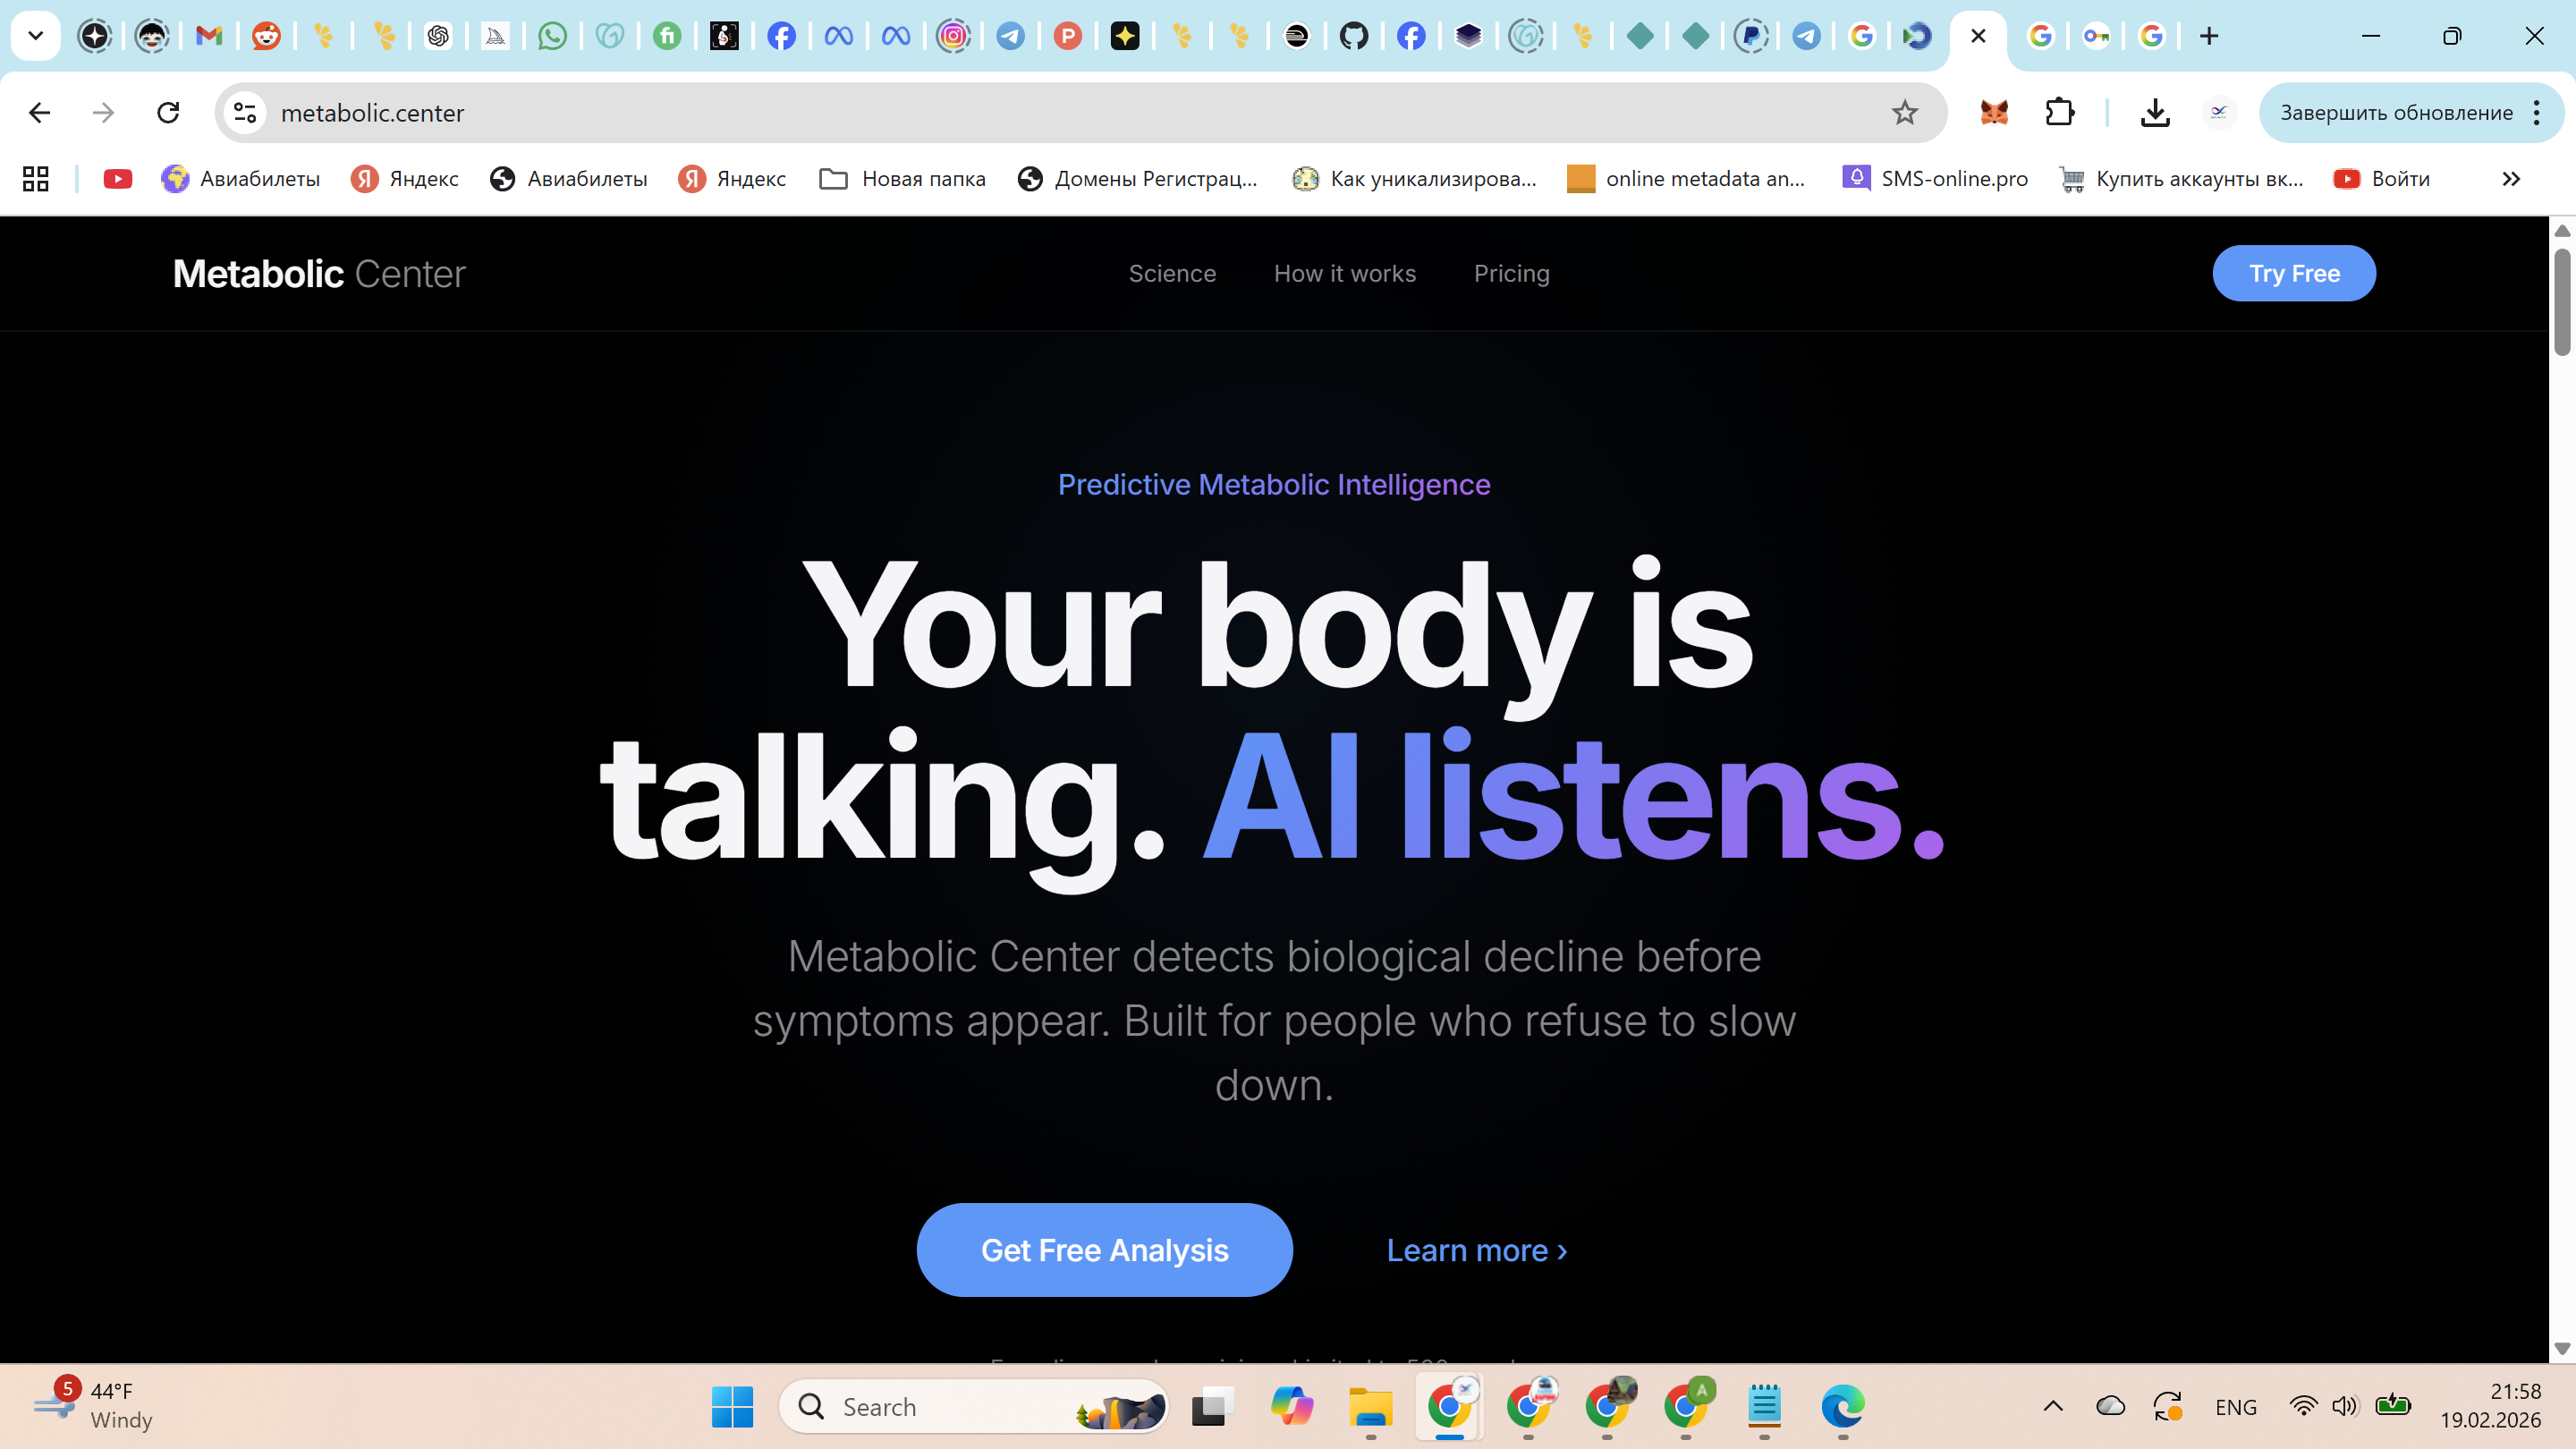Open Microsoft Edge from the taskbar
The image size is (2576, 1449).
[x=1842, y=1406]
